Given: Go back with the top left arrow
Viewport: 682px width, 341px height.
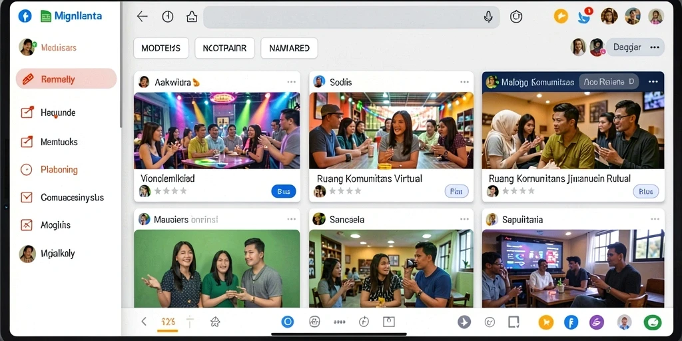Looking at the screenshot, I should pyautogui.click(x=143, y=17).
